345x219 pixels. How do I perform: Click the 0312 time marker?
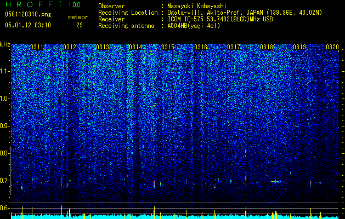click(70, 47)
